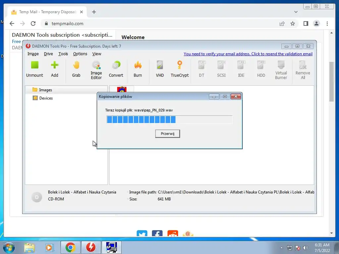
Task: Reload the tempmailo page
Action: [x=33, y=23]
